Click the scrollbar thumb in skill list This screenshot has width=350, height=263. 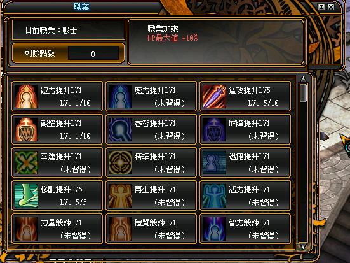[x=303, y=93]
